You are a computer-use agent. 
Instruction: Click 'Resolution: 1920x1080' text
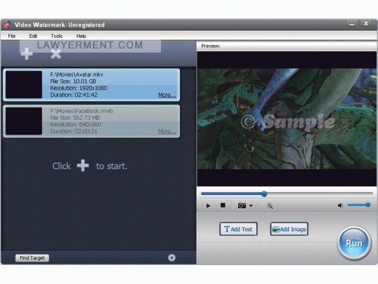click(78, 88)
